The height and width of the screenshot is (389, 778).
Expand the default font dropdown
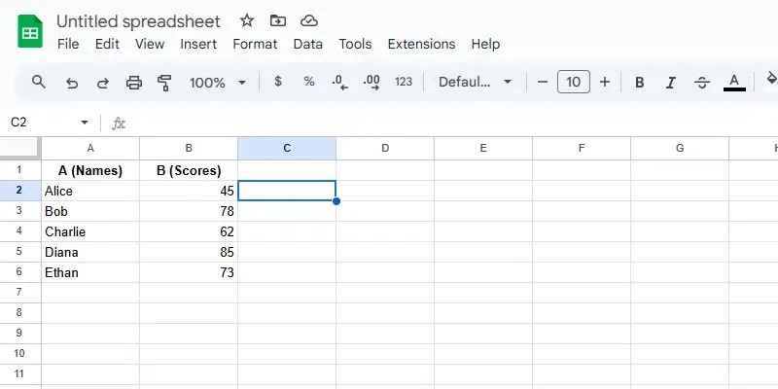click(475, 82)
